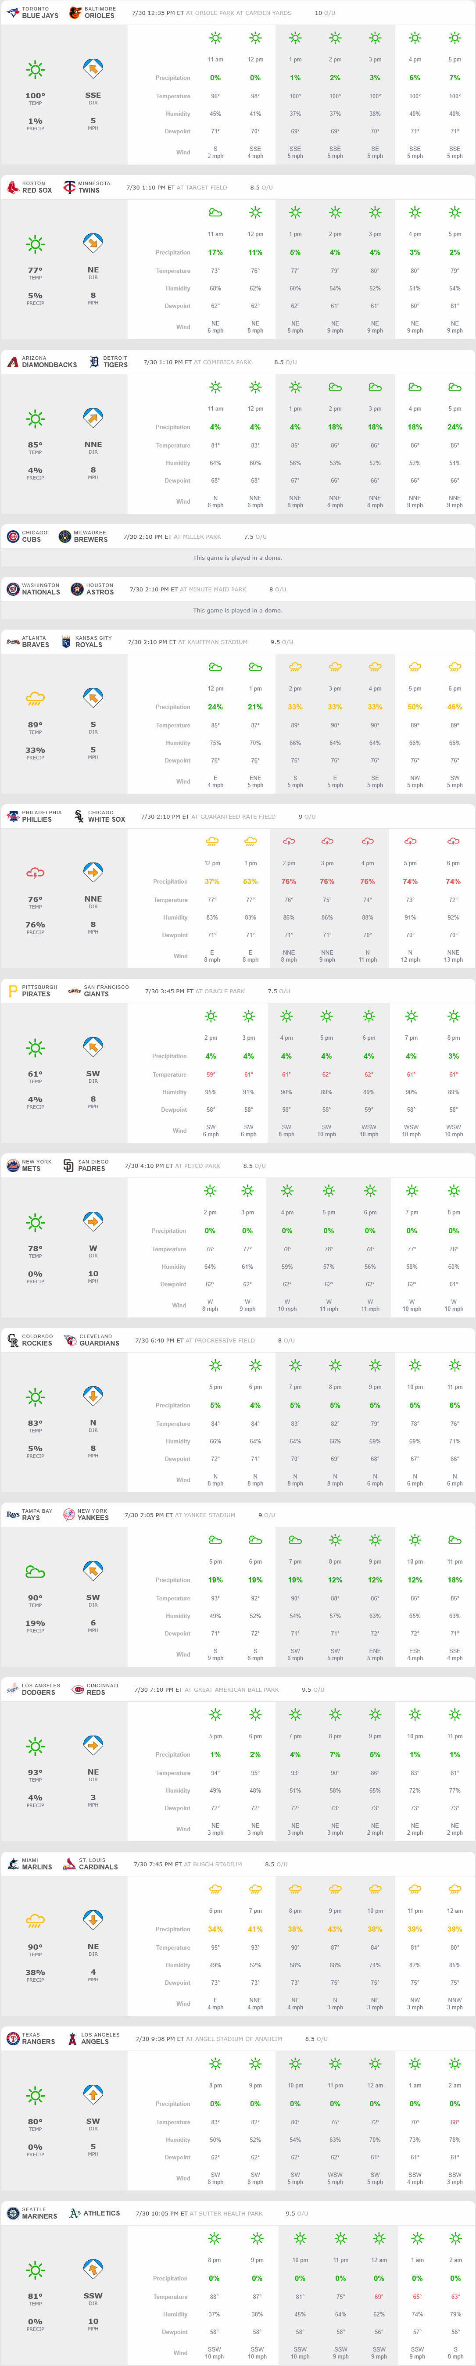The height and width of the screenshot is (2366, 476).
Task: Click the Detroit Tigers logo
Action: click(94, 362)
